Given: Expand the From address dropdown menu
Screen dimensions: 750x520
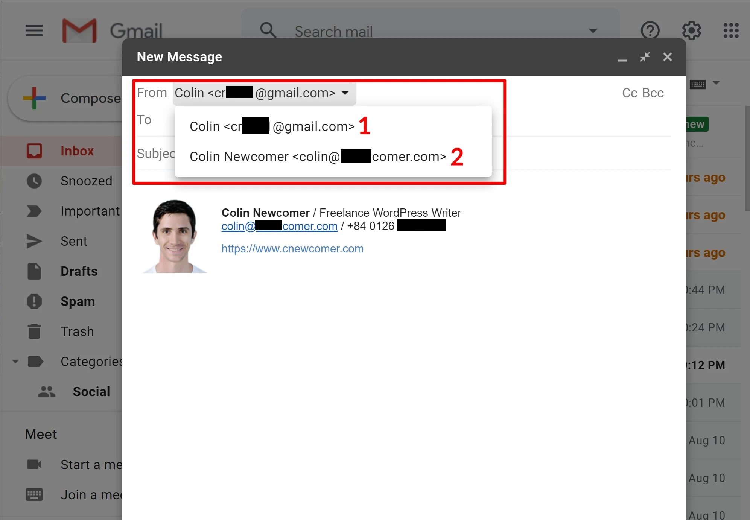Looking at the screenshot, I should [344, 93].
